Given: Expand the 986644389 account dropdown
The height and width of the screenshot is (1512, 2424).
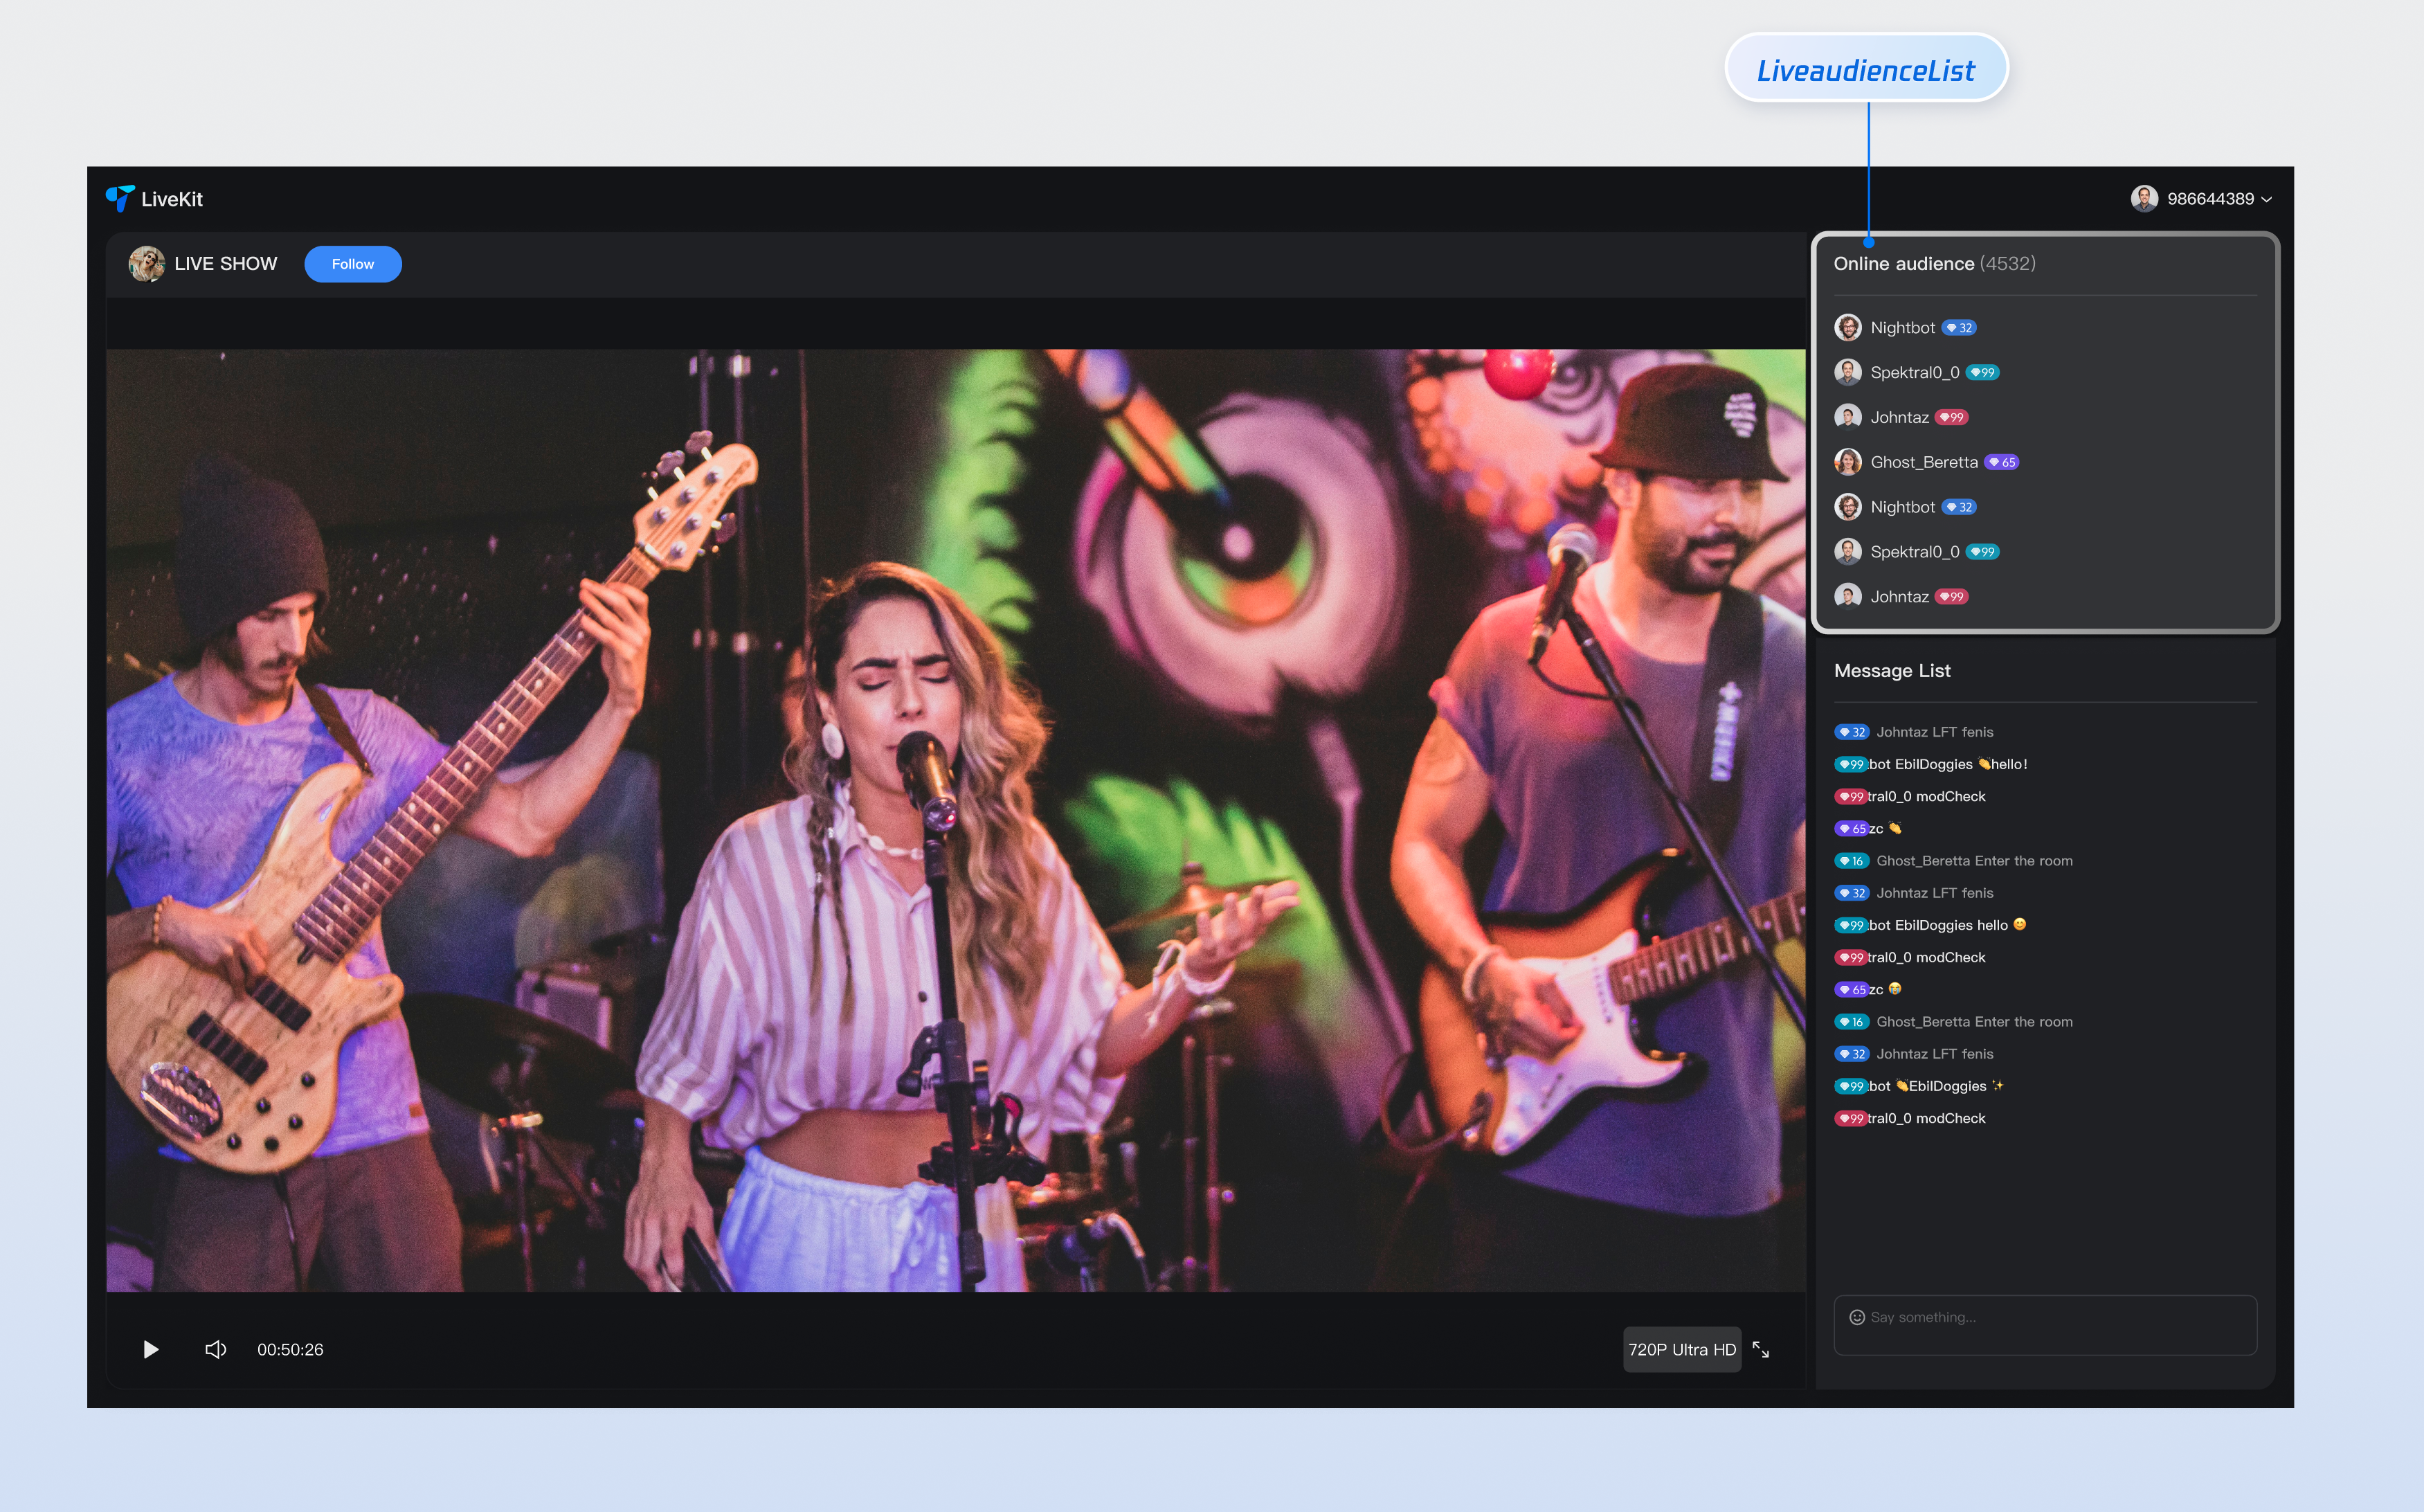Looking at the screenshot, I should click(x=2209, y=198).
